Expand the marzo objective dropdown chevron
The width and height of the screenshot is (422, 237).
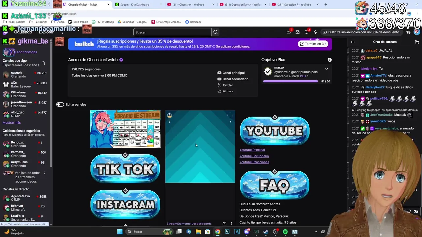click(x=326, y=69)
